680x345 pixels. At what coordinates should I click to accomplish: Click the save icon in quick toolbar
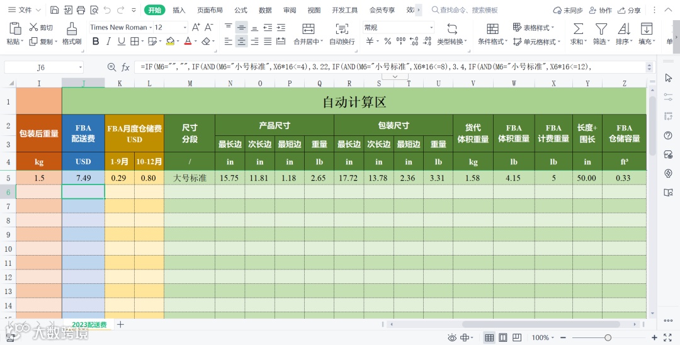pos(54,9)
